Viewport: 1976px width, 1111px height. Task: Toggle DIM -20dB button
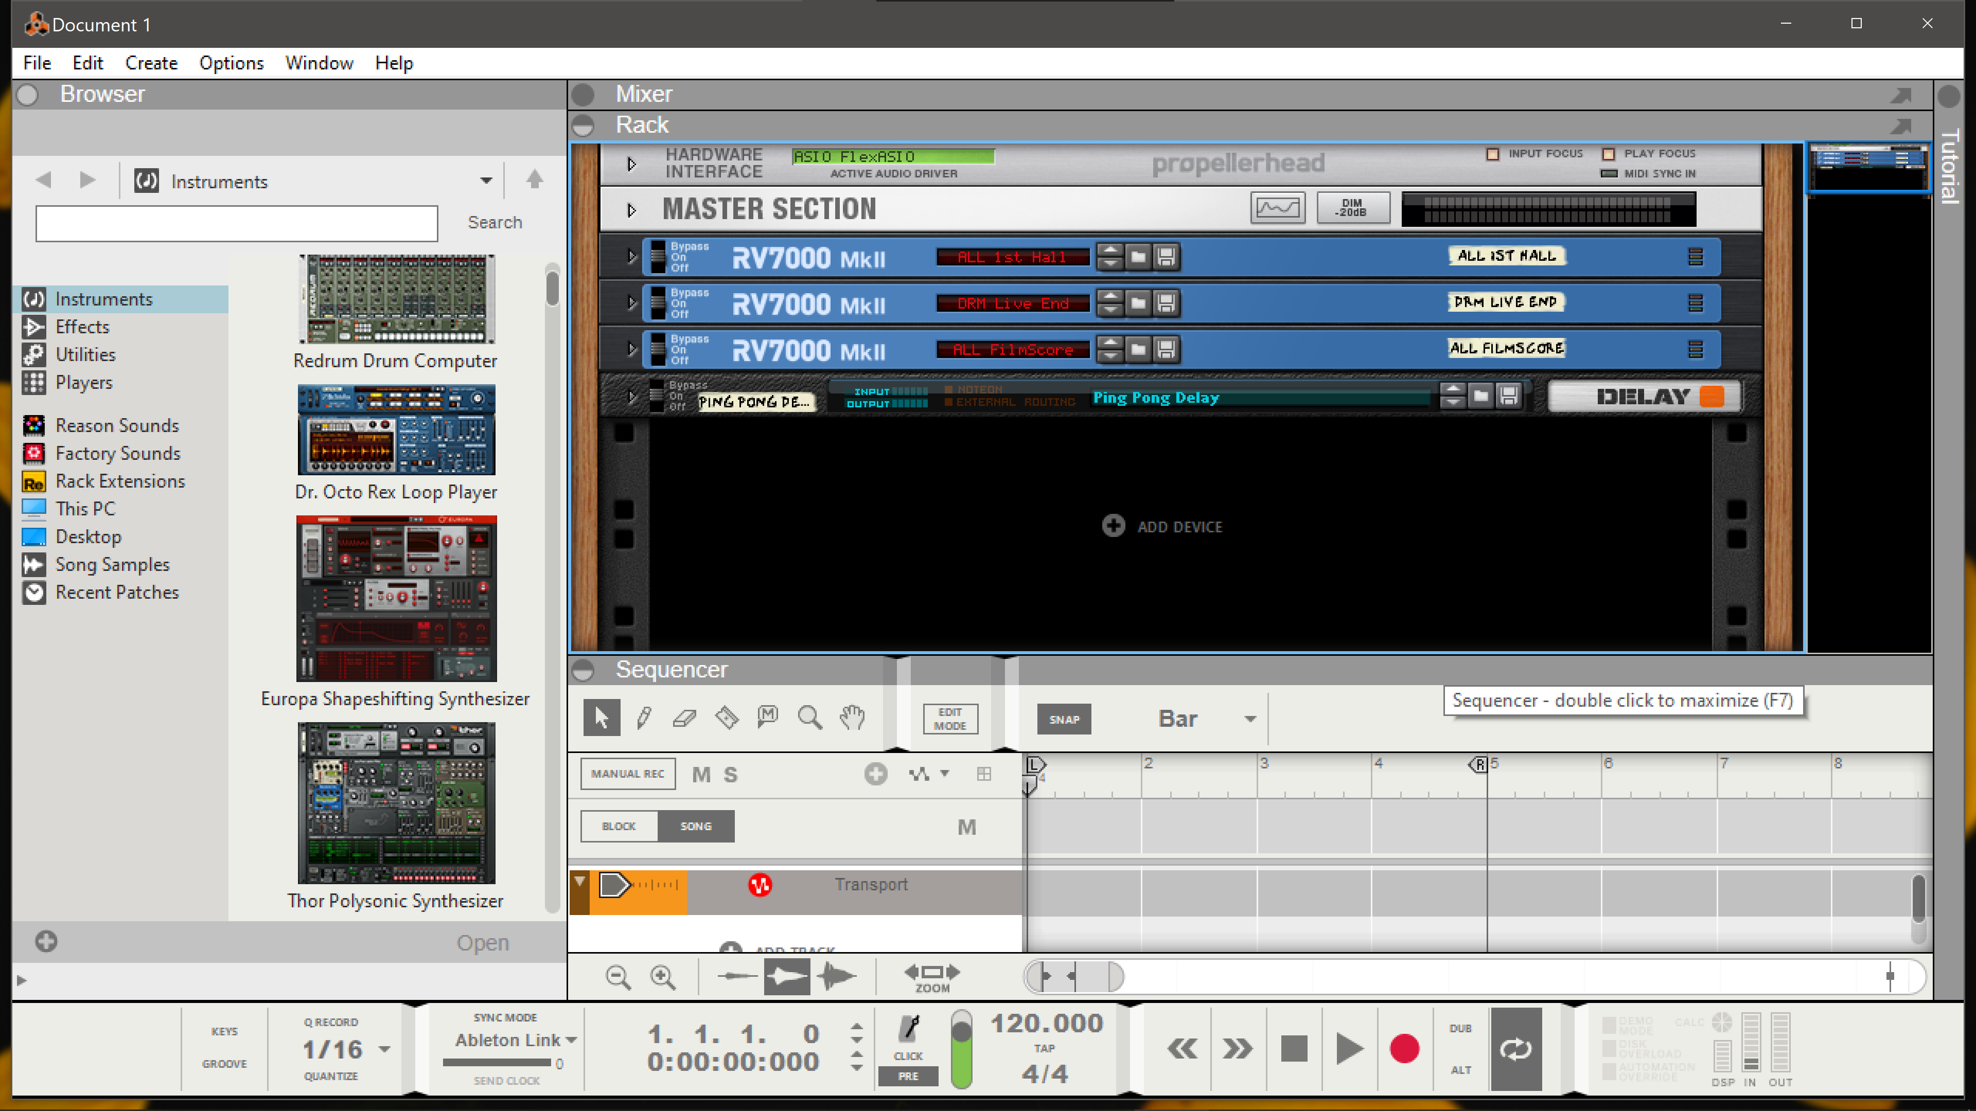click(1352, 208)
